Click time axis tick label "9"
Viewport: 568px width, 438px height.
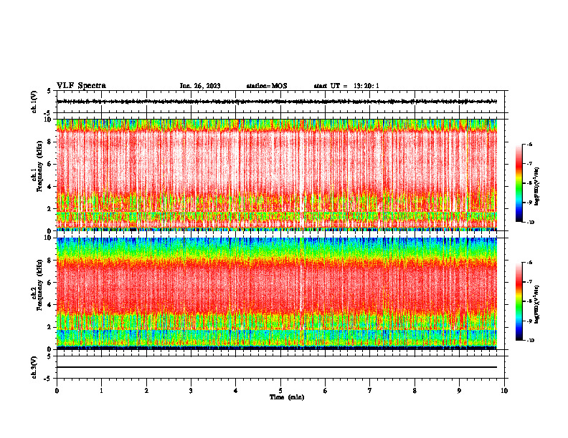pyautogui.click(x=459, y=391)
